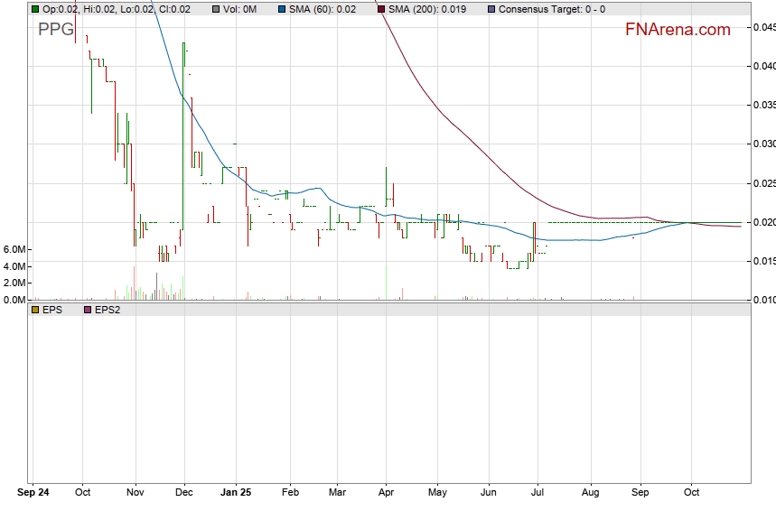776x511 pixels.
Task: Click the 0.020 price axis label
Action: point(763,222)
